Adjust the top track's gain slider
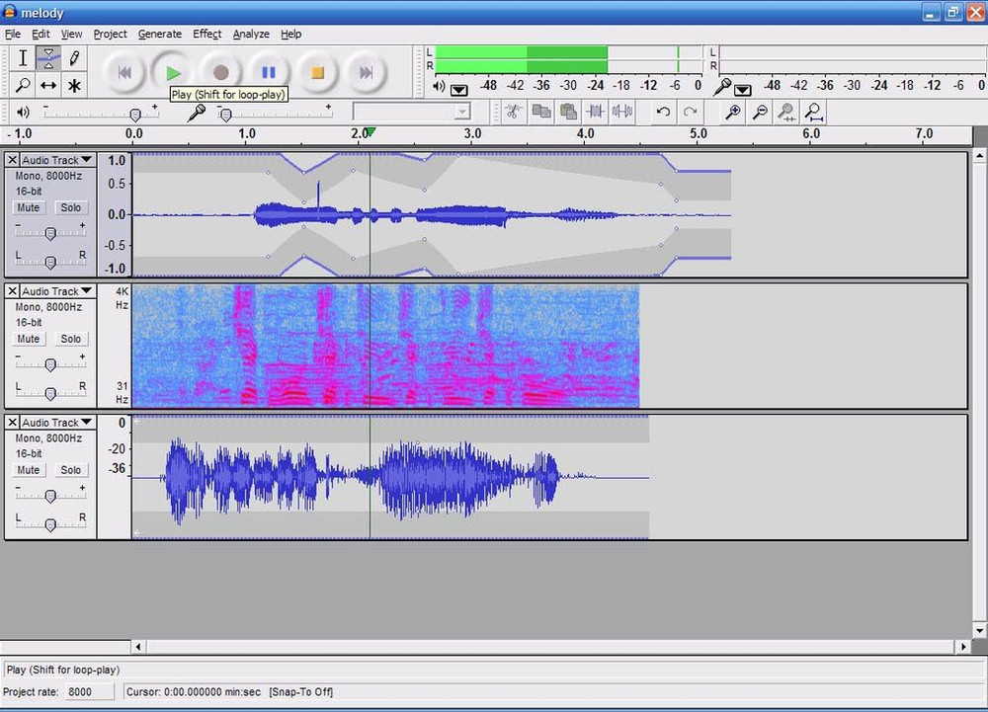Image resolution: width=988 pixels, height=712 pixels. click(x=50, y=233)
